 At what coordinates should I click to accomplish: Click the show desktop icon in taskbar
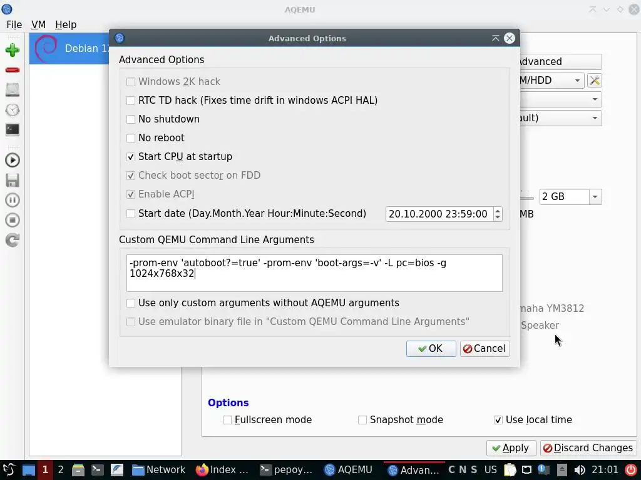[x=29, y=470]
